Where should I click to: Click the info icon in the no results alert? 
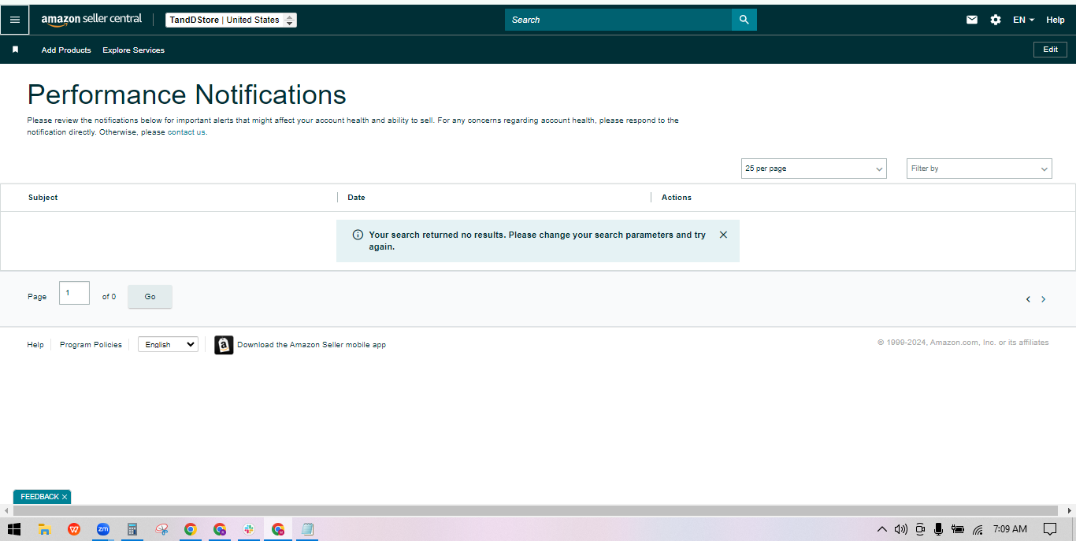click(358, 235)
